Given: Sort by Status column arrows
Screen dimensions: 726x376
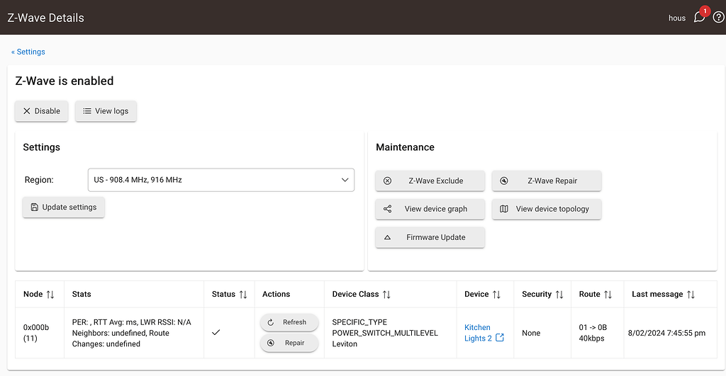Looking at the screenshot, I should click(242, 294).
